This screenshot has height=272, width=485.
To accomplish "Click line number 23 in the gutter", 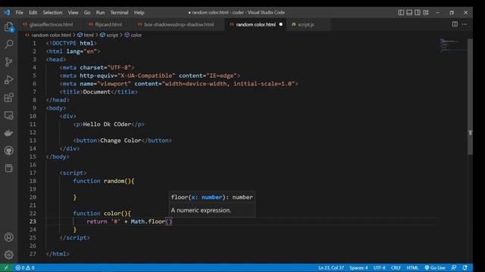I will (x=33, y=221).
